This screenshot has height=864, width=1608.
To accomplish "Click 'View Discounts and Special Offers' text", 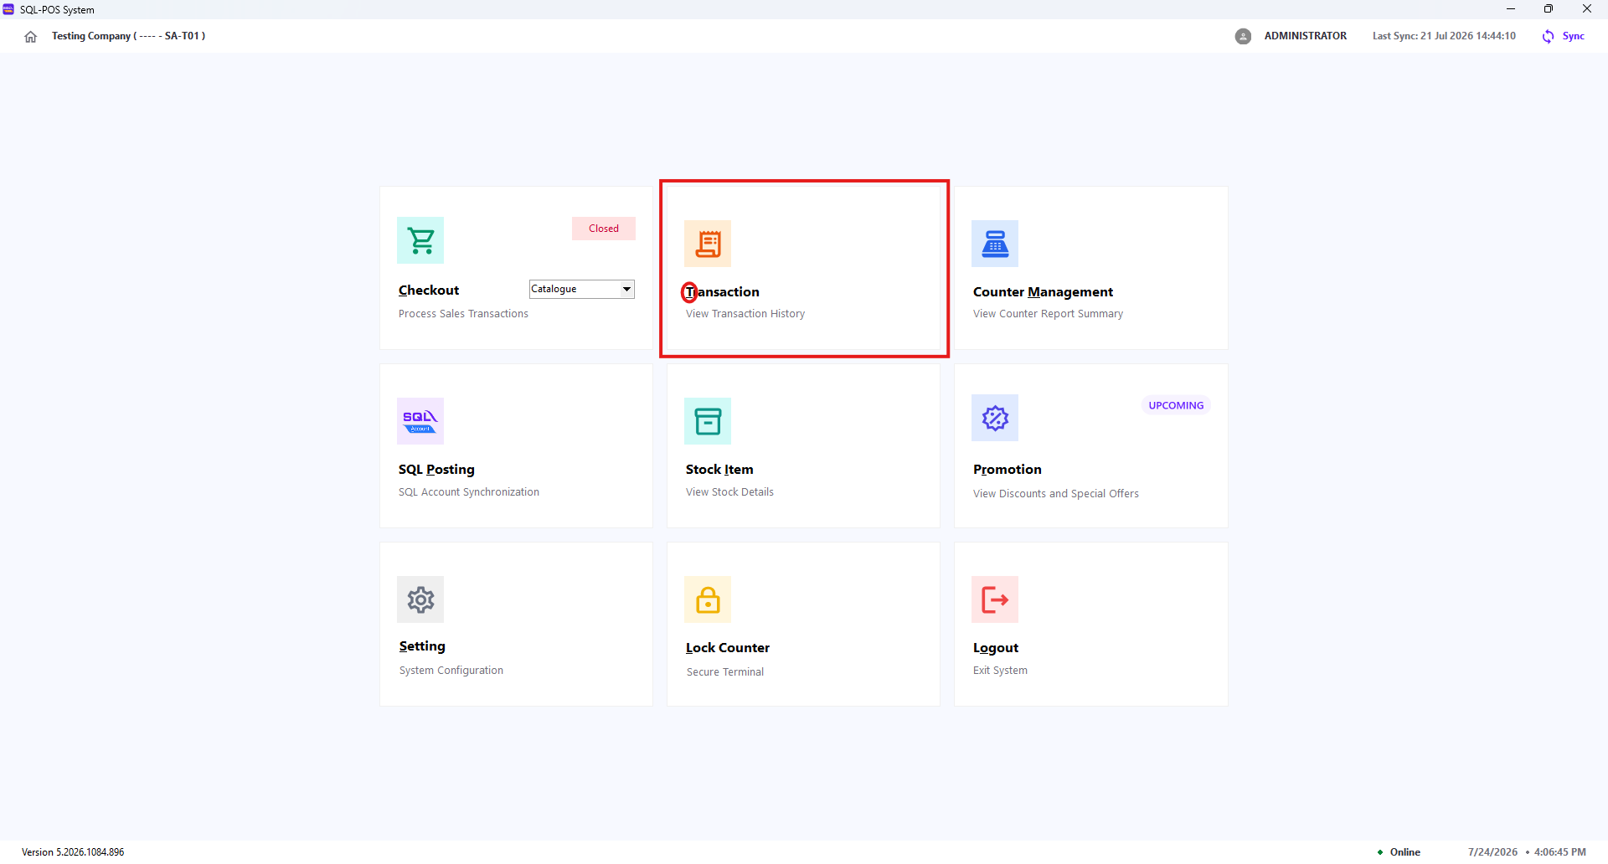I will 1056,494.
